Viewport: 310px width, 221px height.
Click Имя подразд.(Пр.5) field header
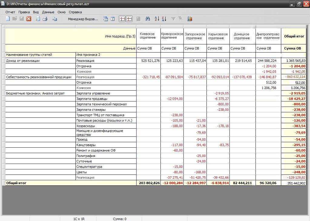[120, 36]
